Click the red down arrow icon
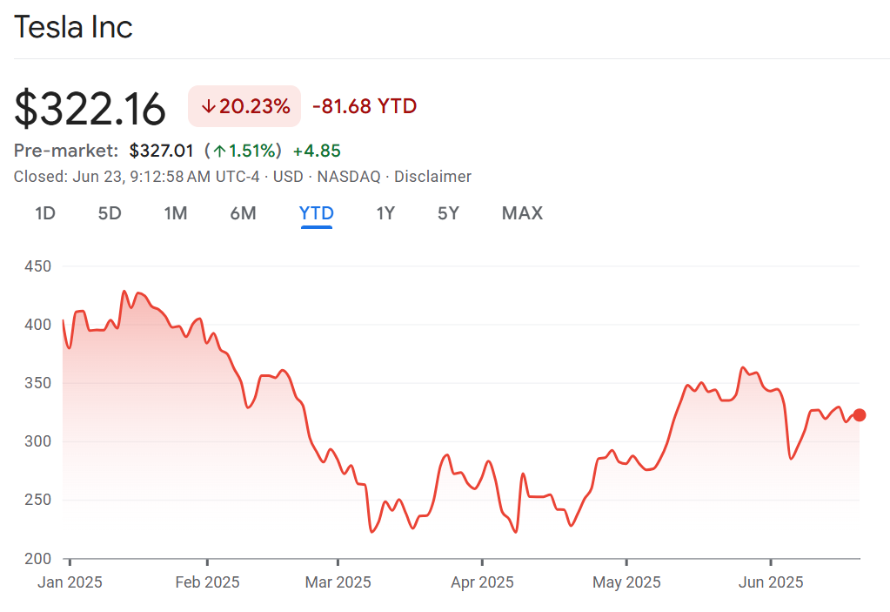Viewport: 890px width, 612px height. pos(208,107)
